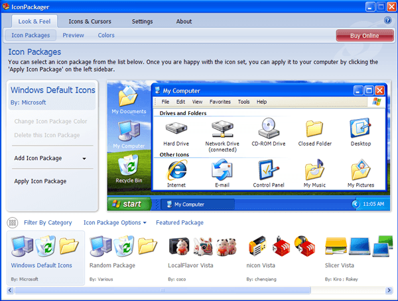Switch to the Icons & Cursors tab
Viewport: 398px width, 301px height.
coord(90,22)
